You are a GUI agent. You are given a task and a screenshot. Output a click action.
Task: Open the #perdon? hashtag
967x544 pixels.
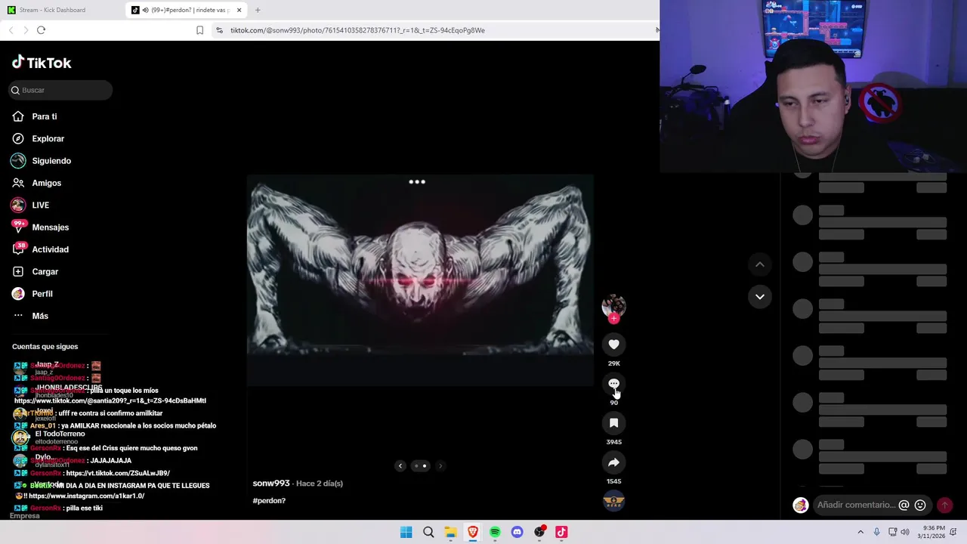coord(269,501)
